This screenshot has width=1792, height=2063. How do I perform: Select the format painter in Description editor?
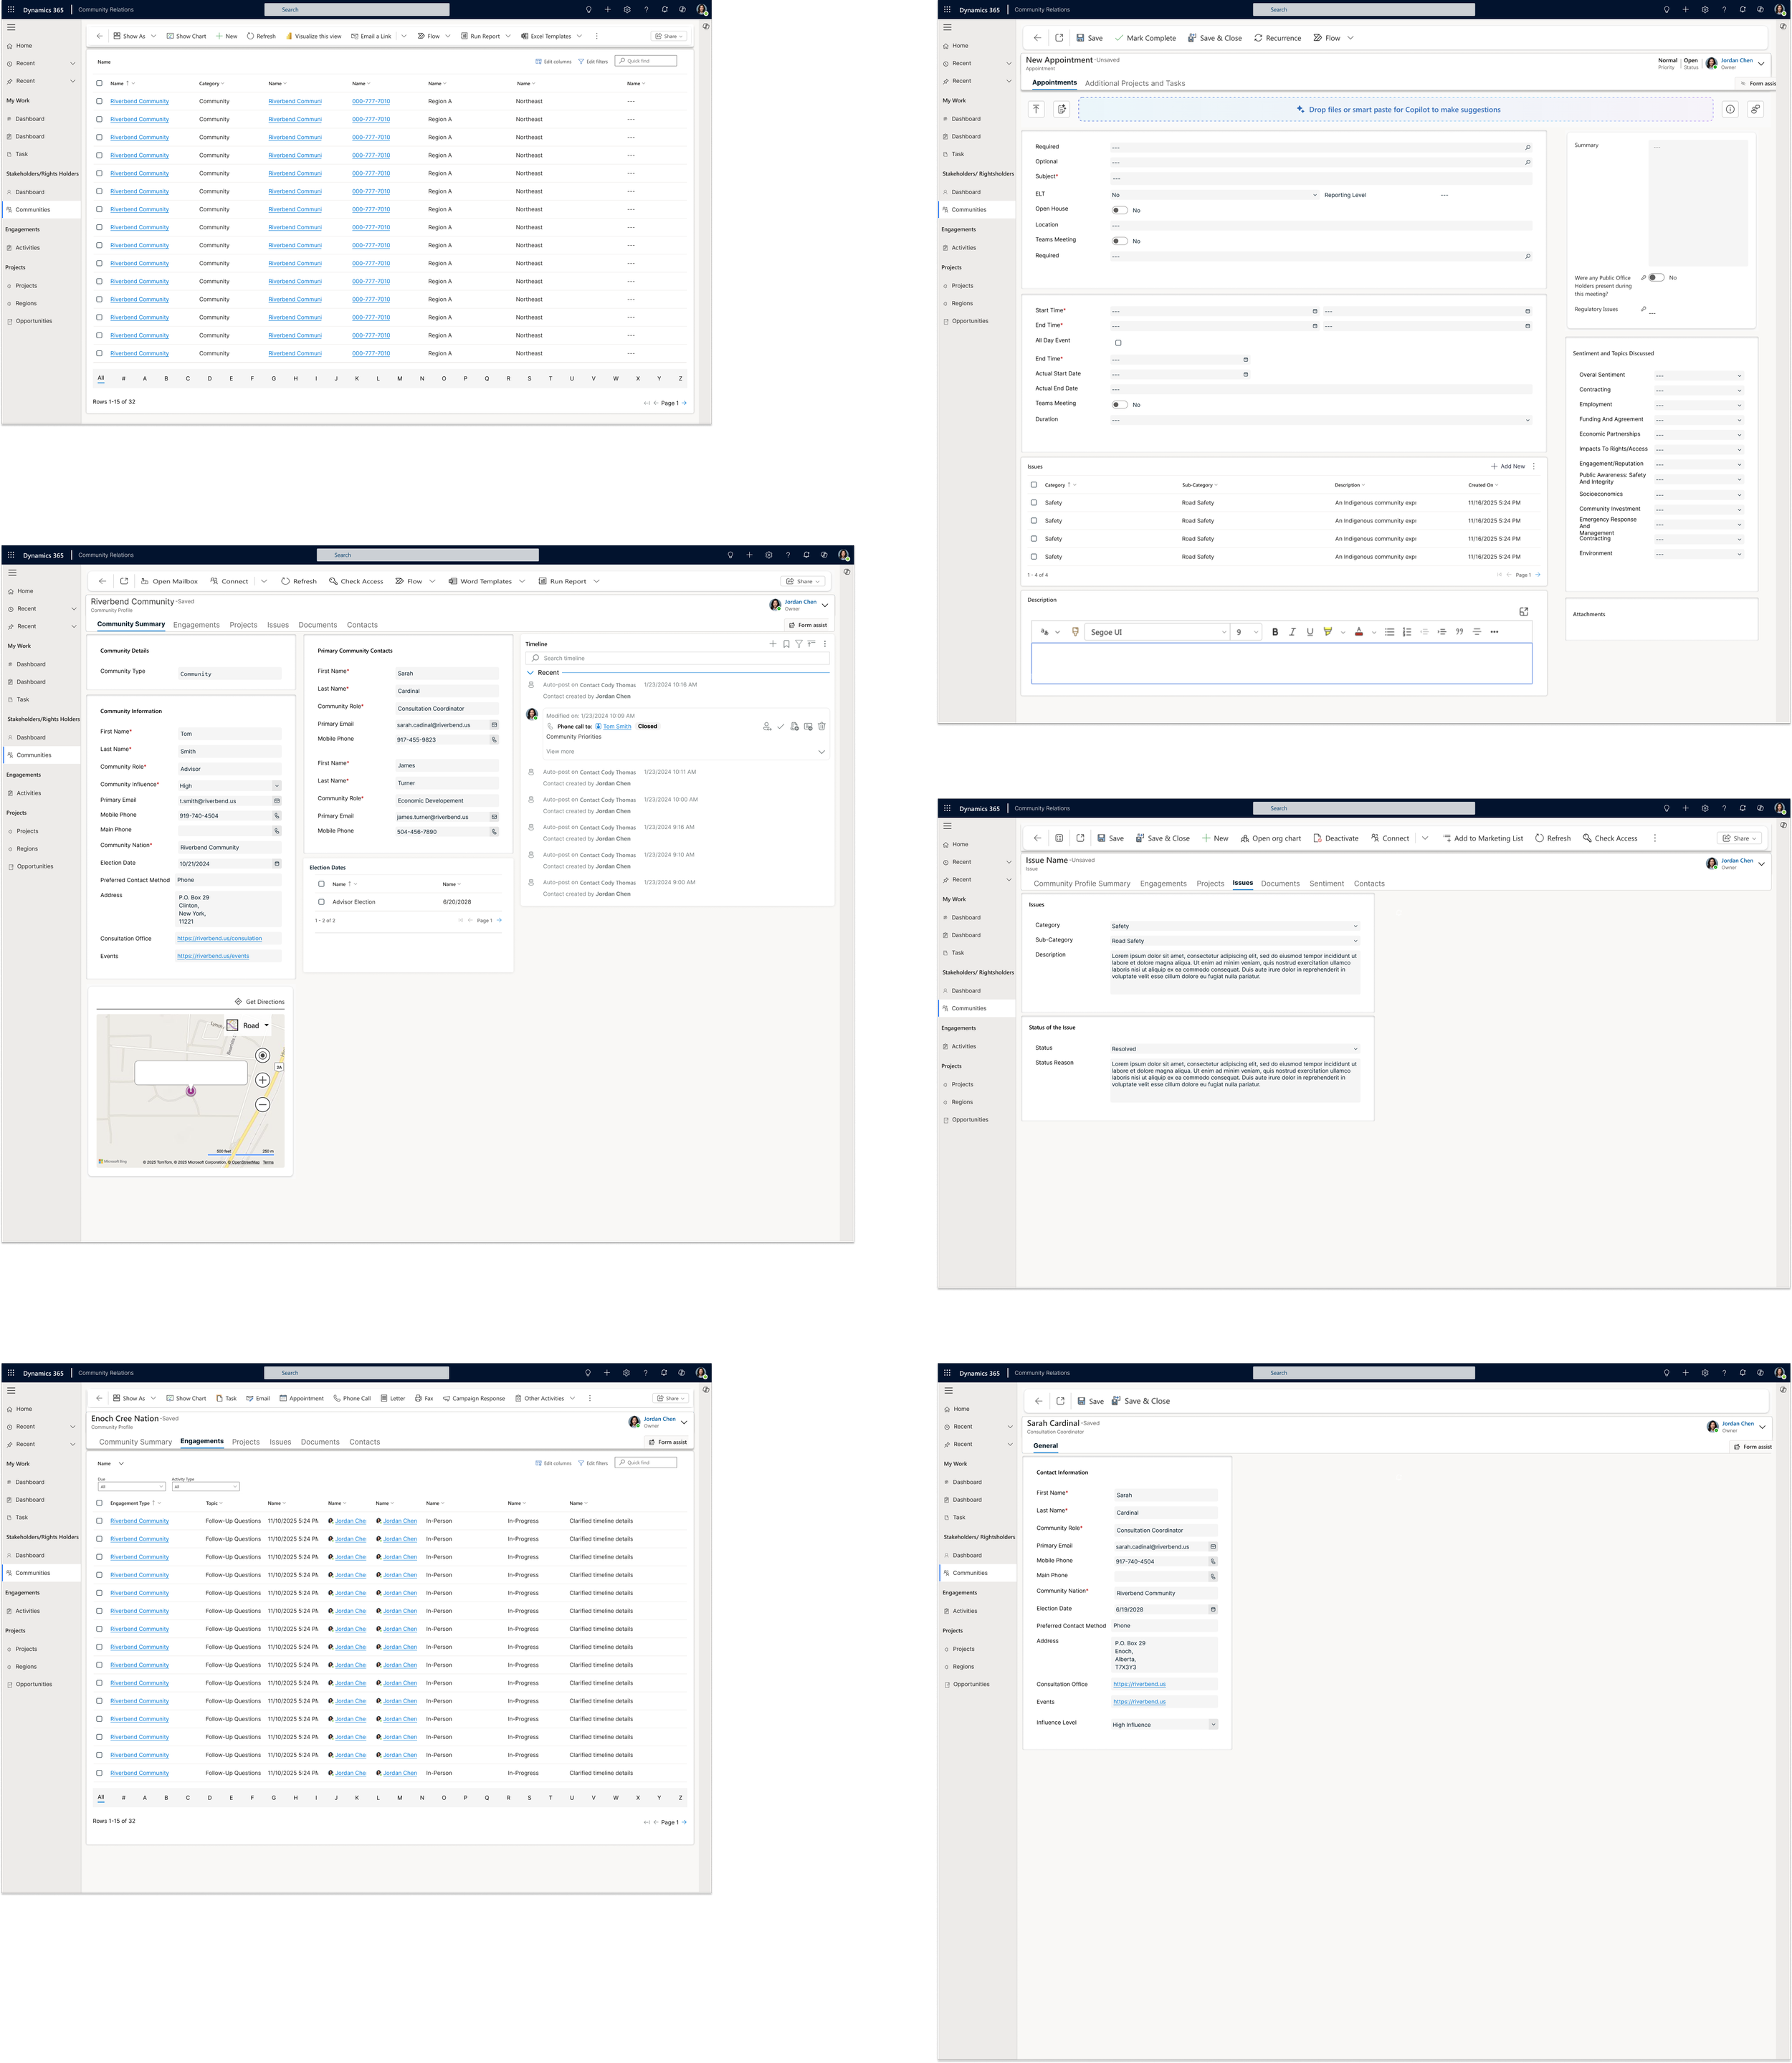pos(1075,632)
